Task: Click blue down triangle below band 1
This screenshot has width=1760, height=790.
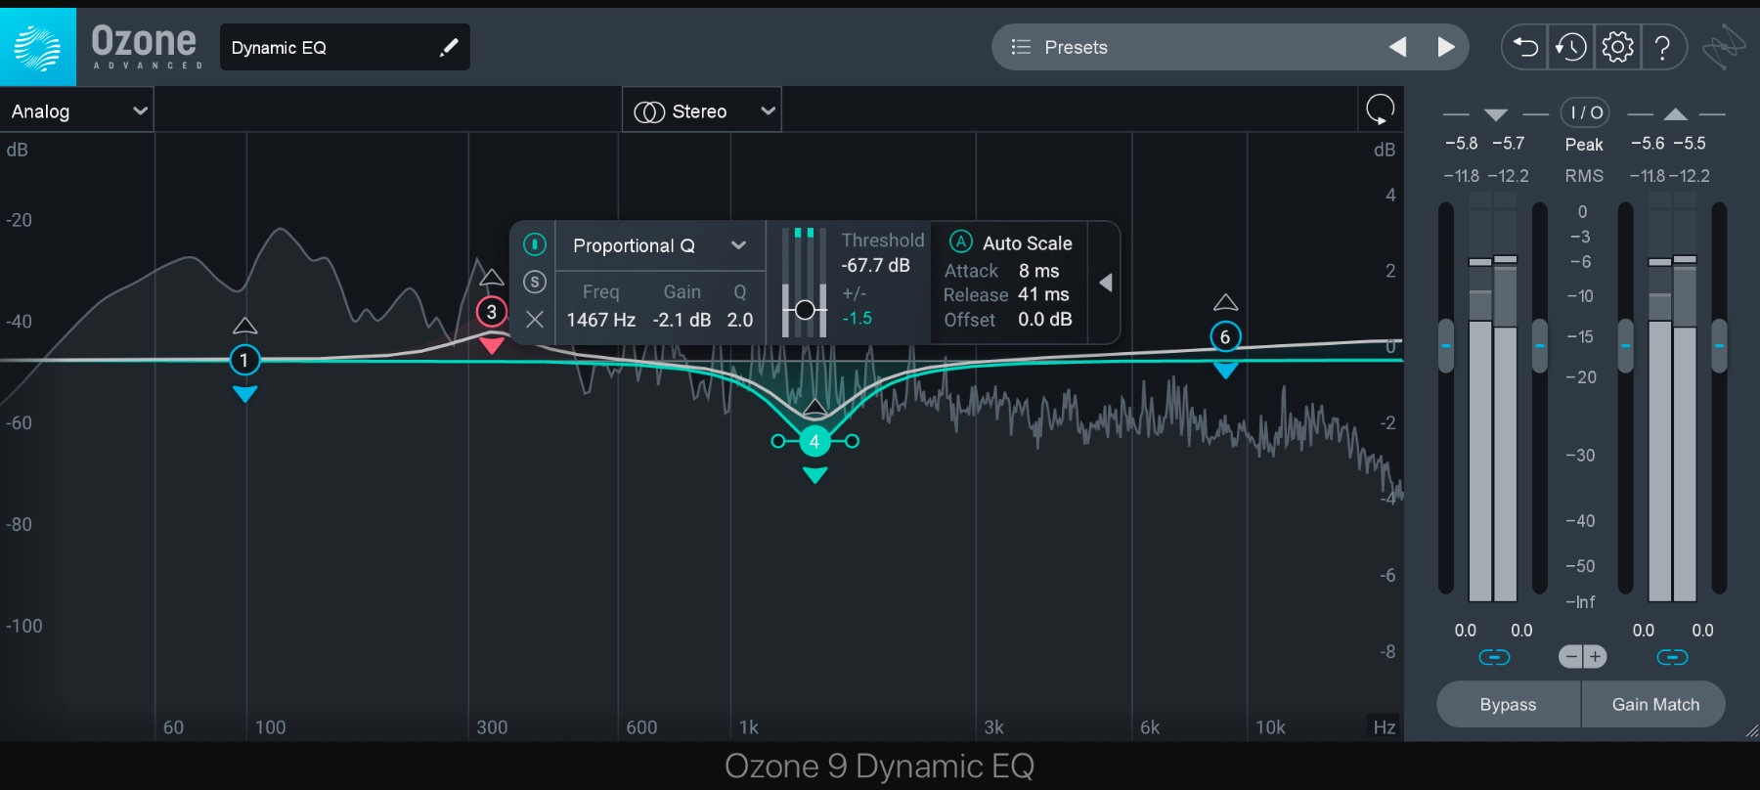Action: point(244,394)
